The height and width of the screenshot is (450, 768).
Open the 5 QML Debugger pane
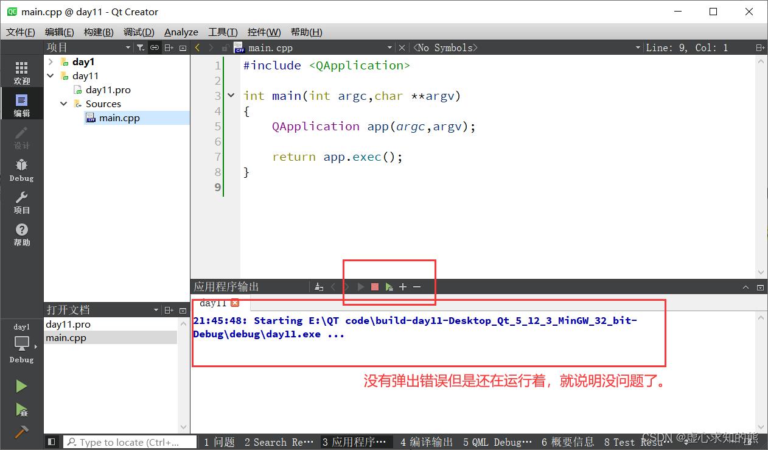497,442
